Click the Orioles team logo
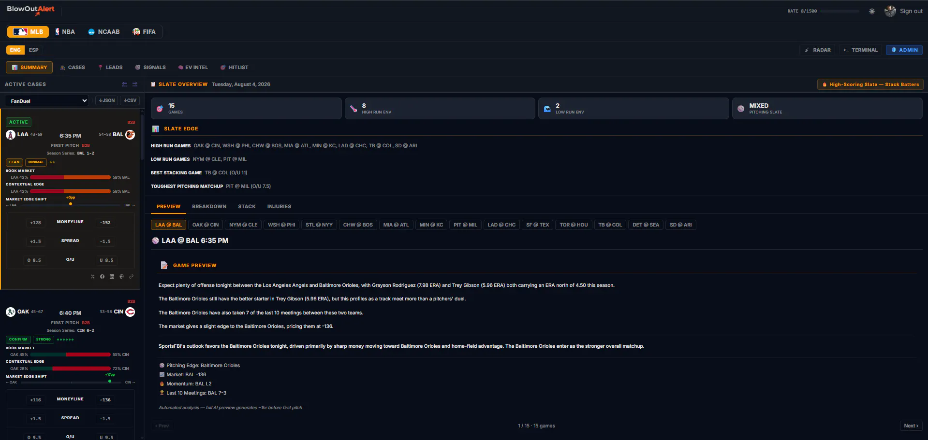 point(130,135)
